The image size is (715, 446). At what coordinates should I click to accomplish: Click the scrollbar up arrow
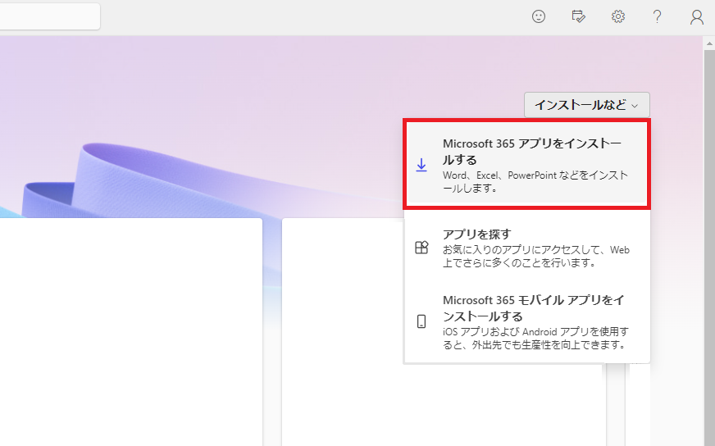(709, 43)
